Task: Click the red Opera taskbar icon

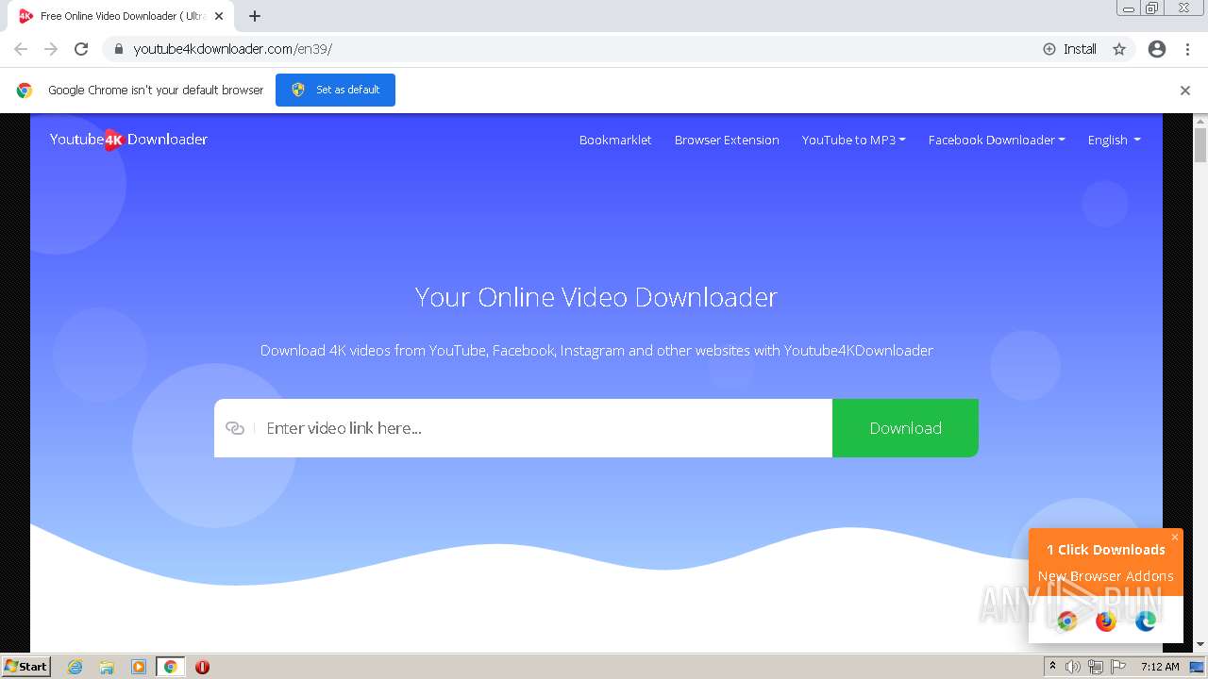Action: pyautogui.click(x=202, y=667)
